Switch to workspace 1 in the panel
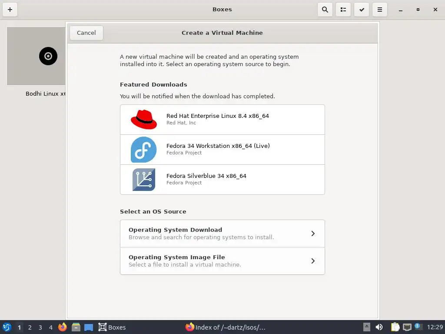Screen dimensions: 445x334 point(19,327)
